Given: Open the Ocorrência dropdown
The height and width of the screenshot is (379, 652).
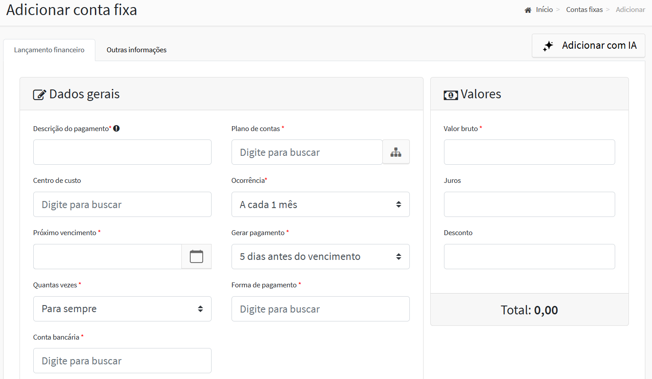Looking at the screenshot, I should [x=321, y=205].
